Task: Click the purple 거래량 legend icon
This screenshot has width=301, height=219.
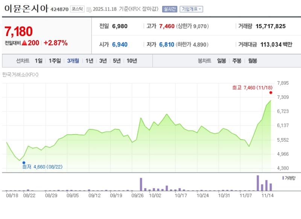Action: point(283,177)
